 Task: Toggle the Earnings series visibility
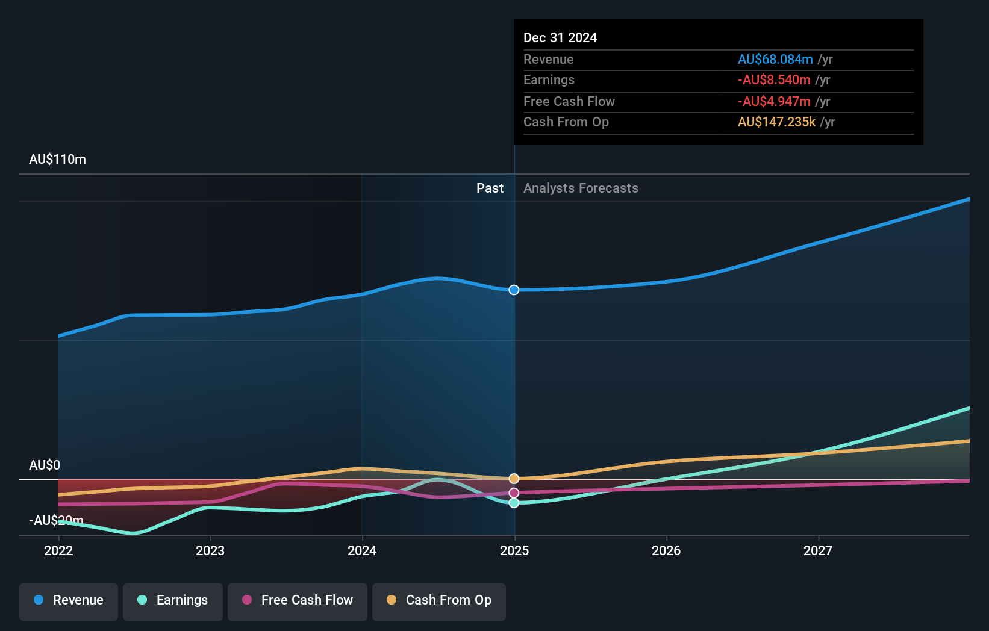click(x=172, y=600)
